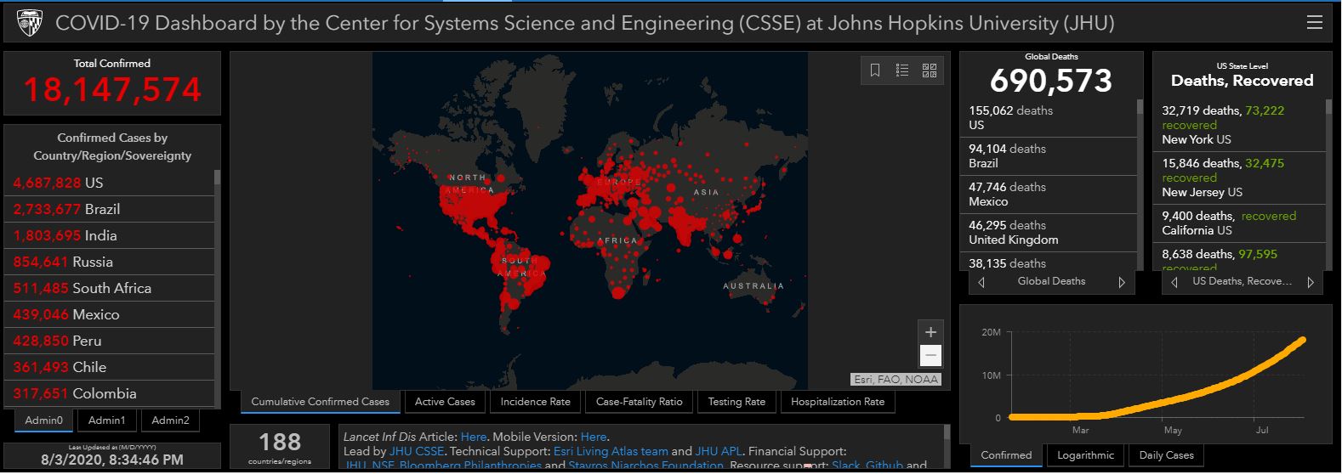
Task: Select India in confirmed cases list
Action: pyautogui.click(x=109, y=235)
